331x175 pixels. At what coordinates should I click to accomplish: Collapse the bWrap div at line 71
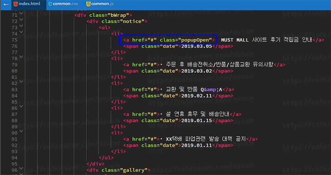click(x=21, y=13)
